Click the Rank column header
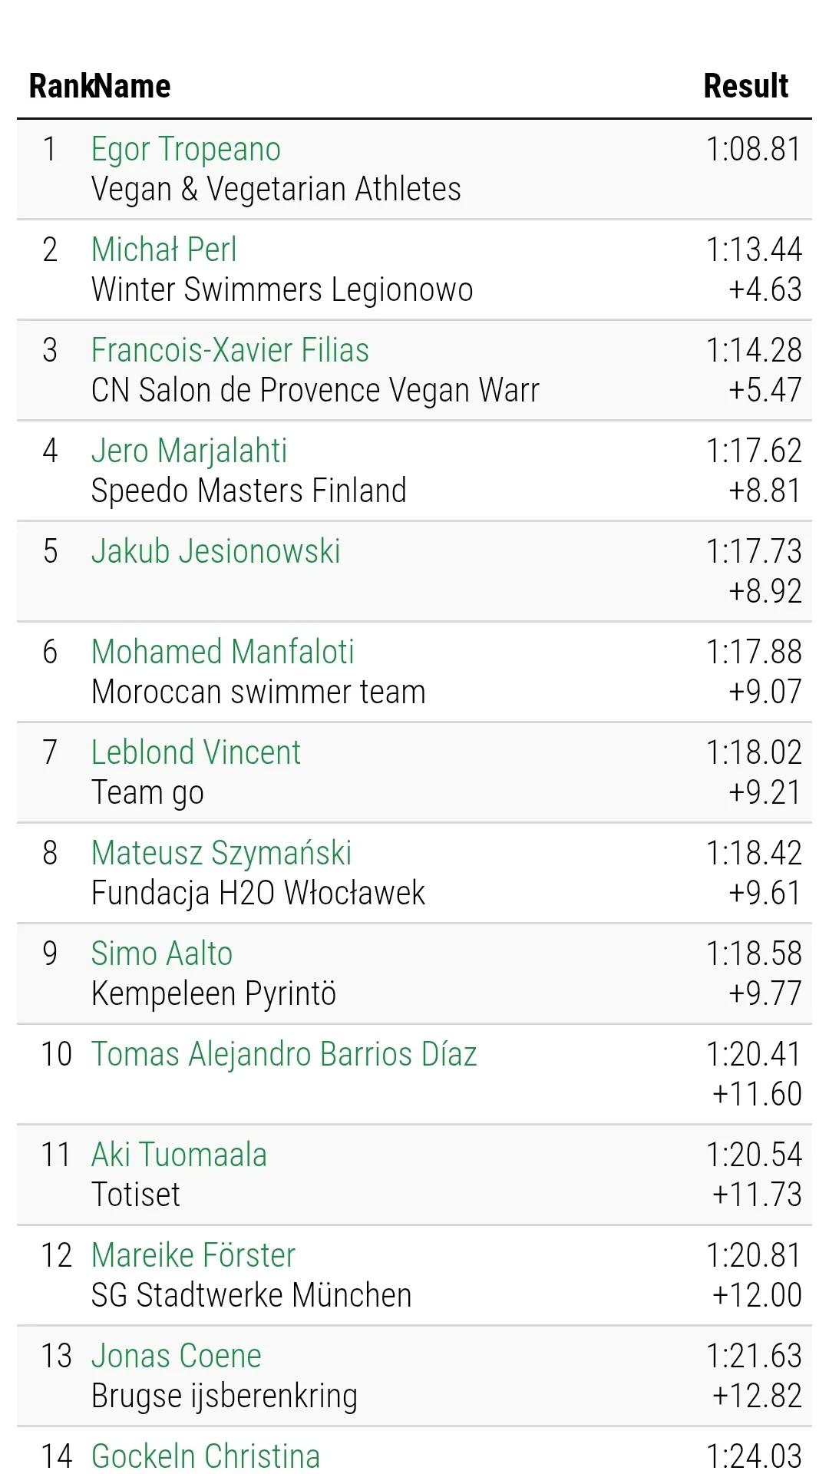Screen dimensions: 829x1474 (60, 86)
